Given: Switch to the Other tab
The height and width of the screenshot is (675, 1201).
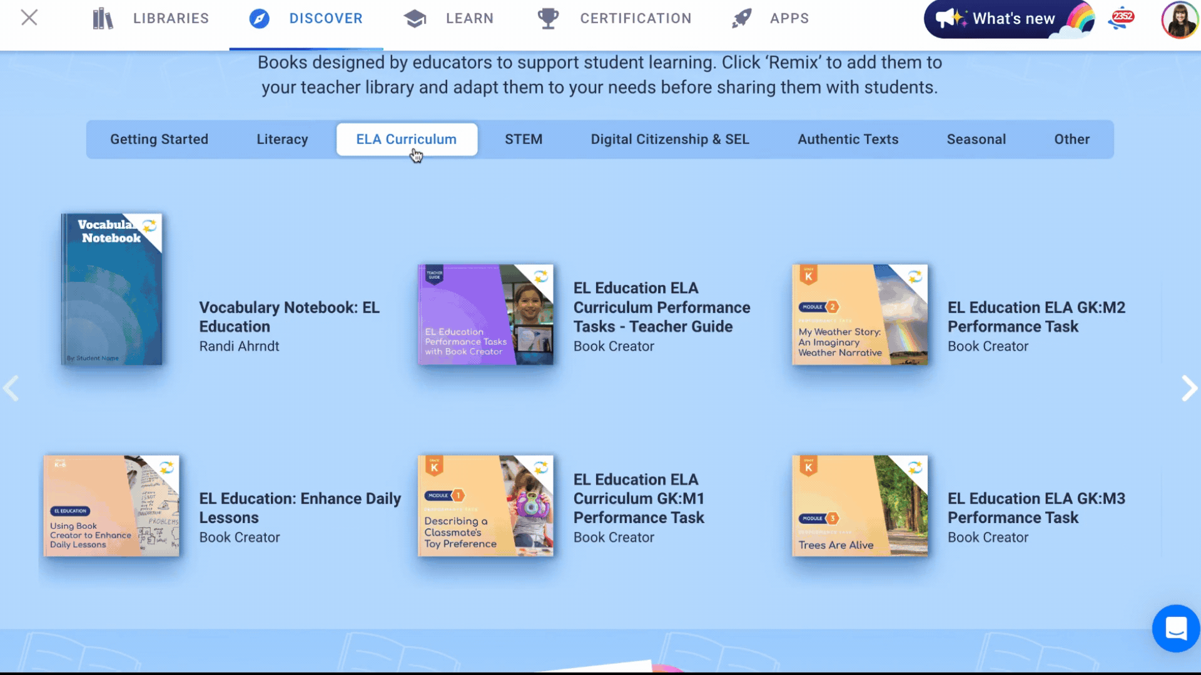Looking at the screenshot, I should (x=1072, y=139).
